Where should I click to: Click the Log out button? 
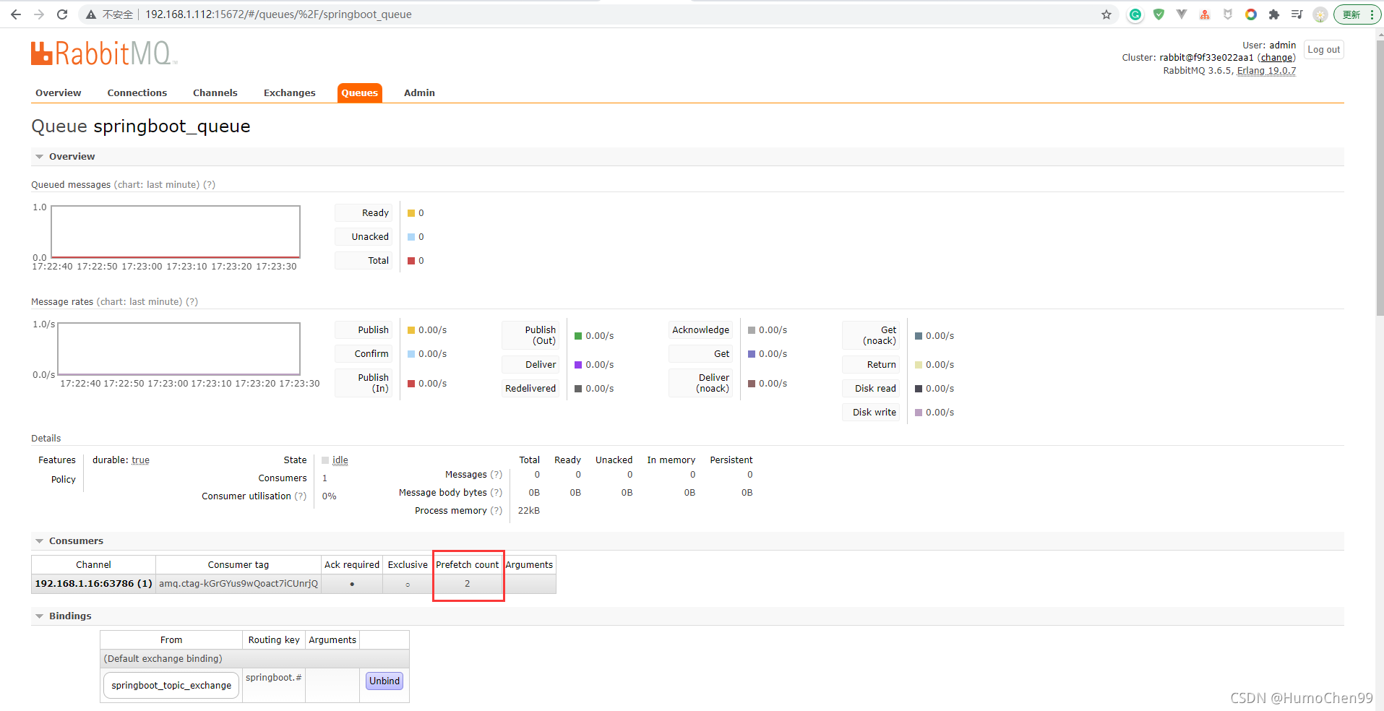click(x=1324, y=50)
